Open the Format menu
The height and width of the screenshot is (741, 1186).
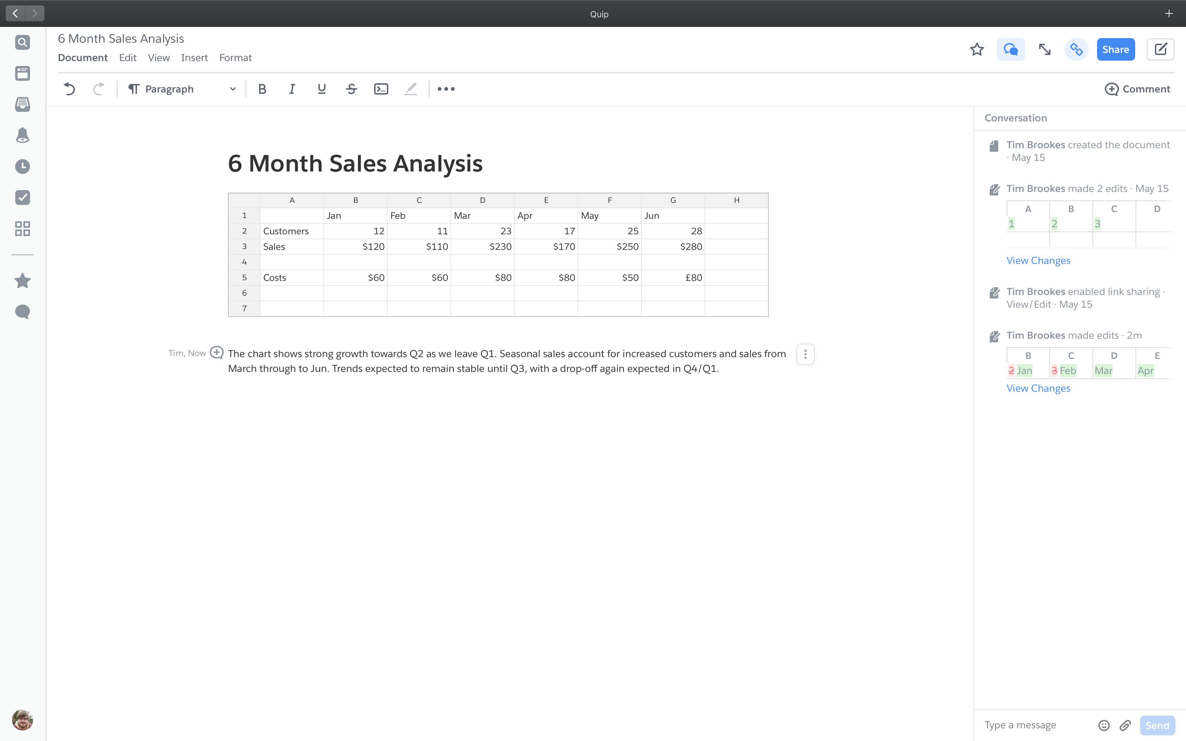235,58
